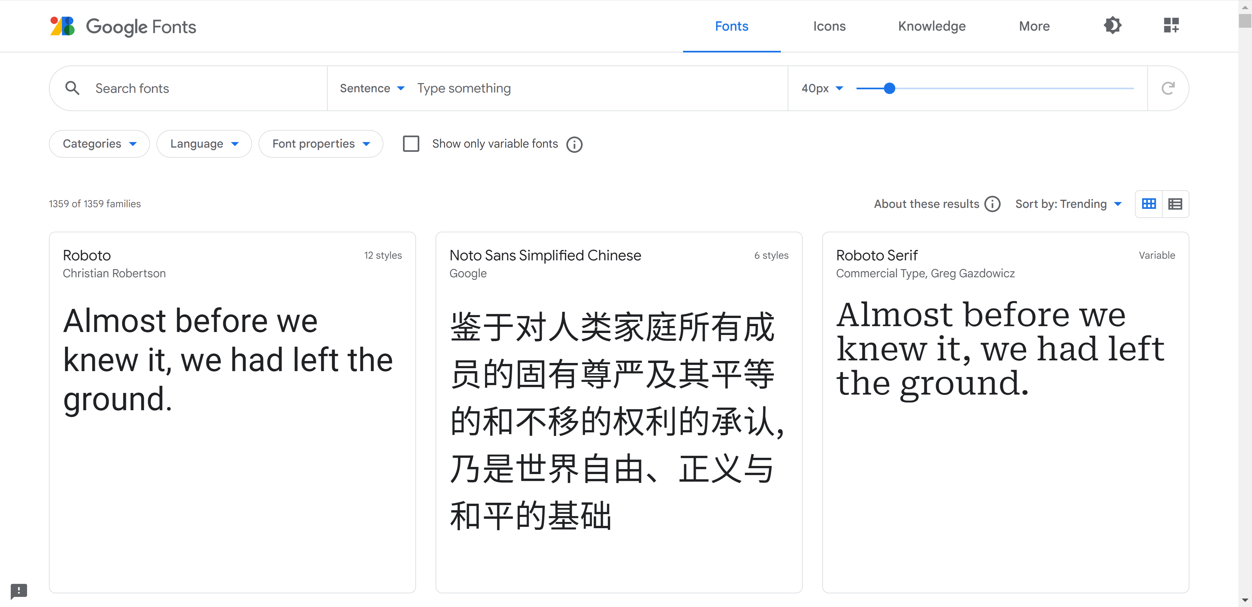Image resolution: width=1252 pixels, height=607 pixels.
Task: Expand the Categories filter dropdown
Action: pyautogui.click(x=99, y=144)
